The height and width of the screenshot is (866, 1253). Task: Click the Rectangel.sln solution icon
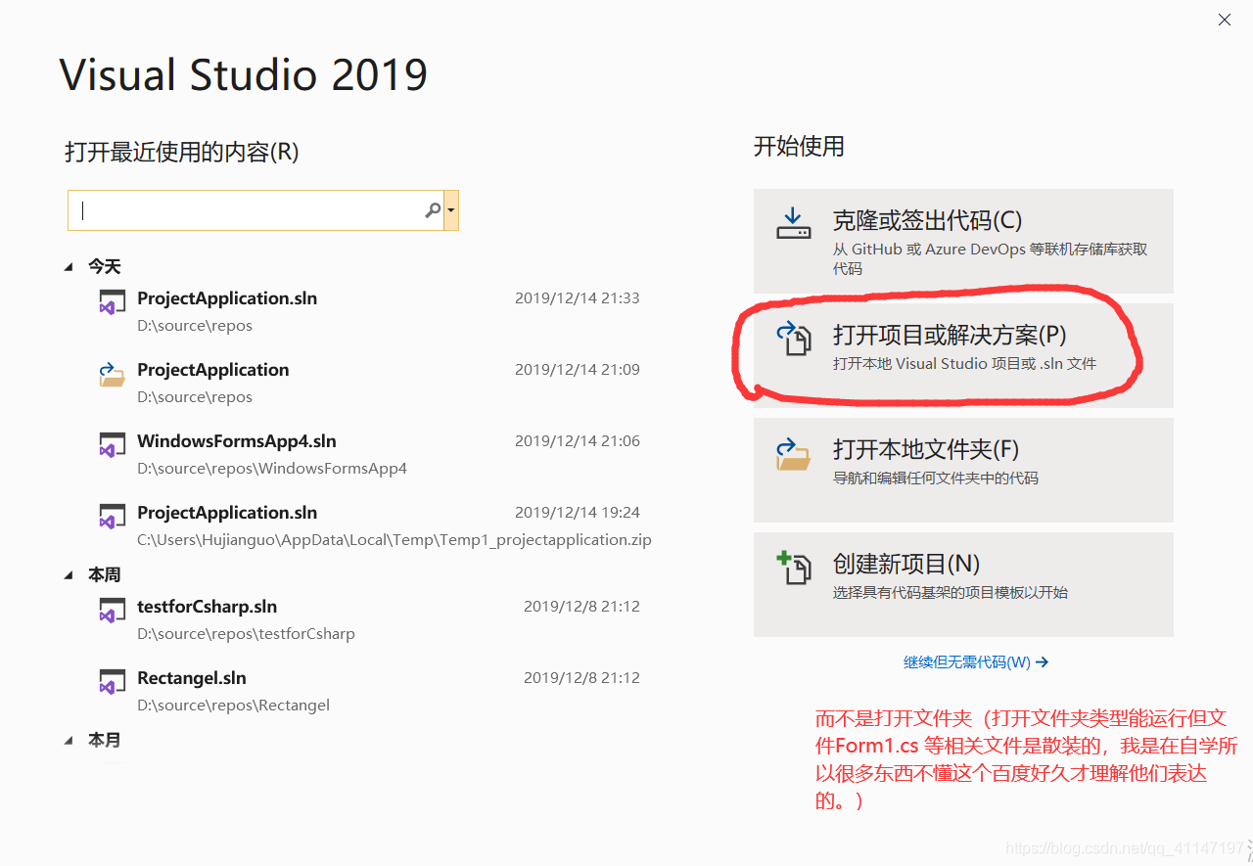[112, 680]
